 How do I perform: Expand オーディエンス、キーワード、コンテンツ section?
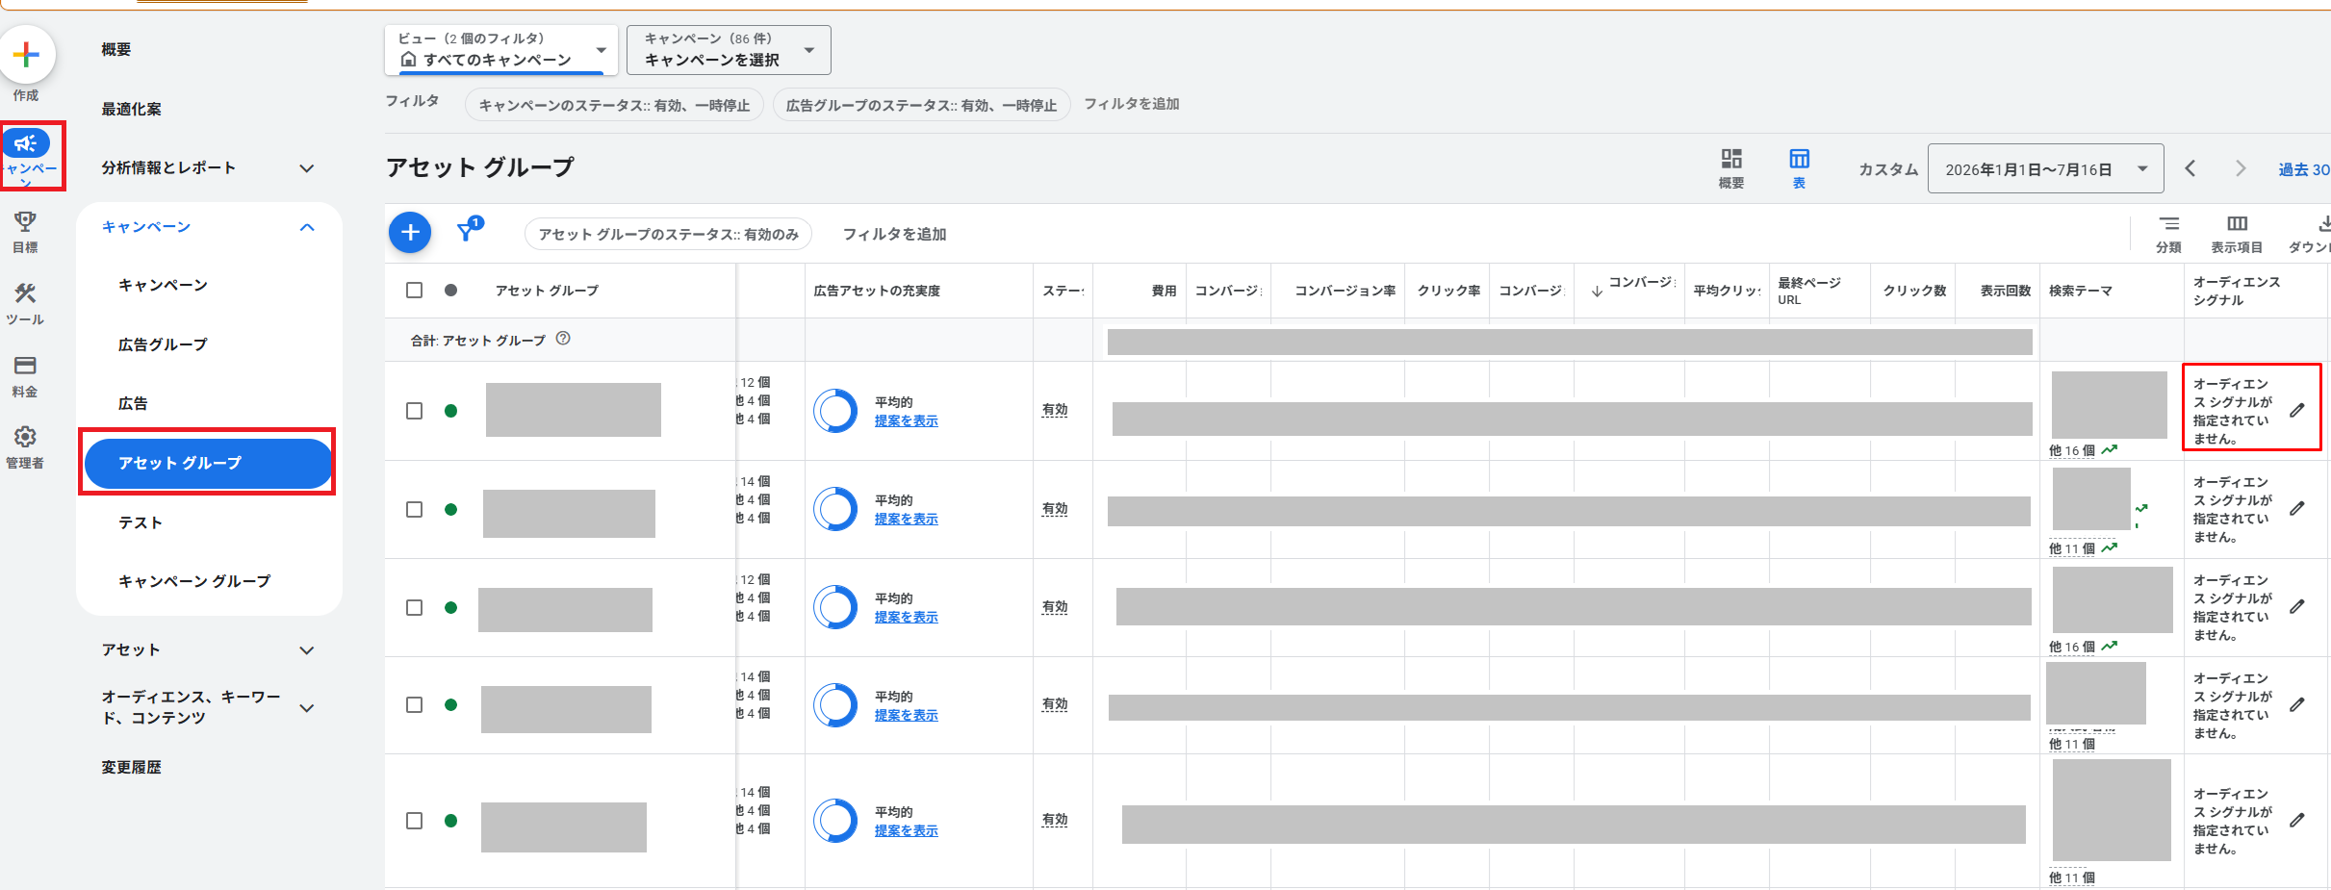pos(307,707)
